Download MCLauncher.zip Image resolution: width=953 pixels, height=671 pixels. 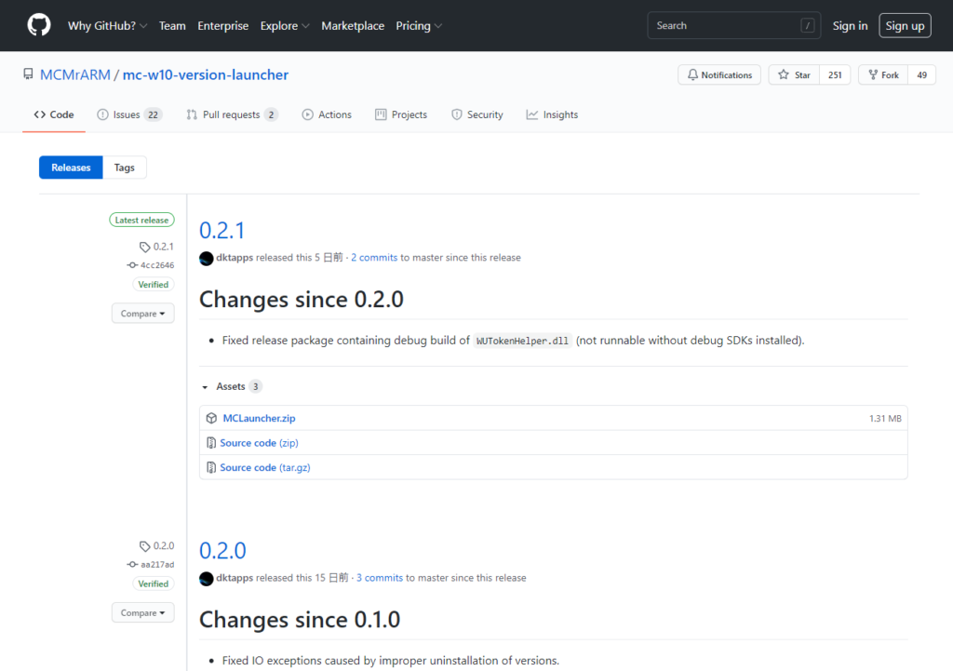pos(259,418)
